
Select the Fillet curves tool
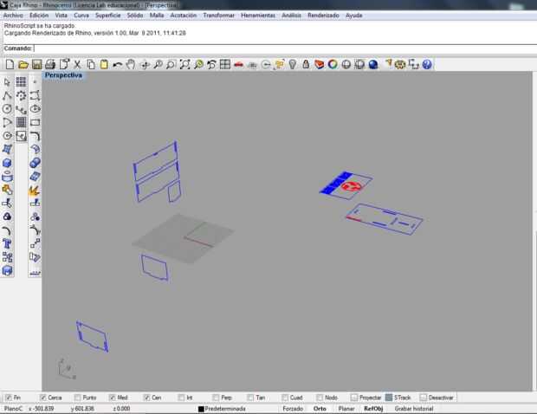[x=35, y=136]
